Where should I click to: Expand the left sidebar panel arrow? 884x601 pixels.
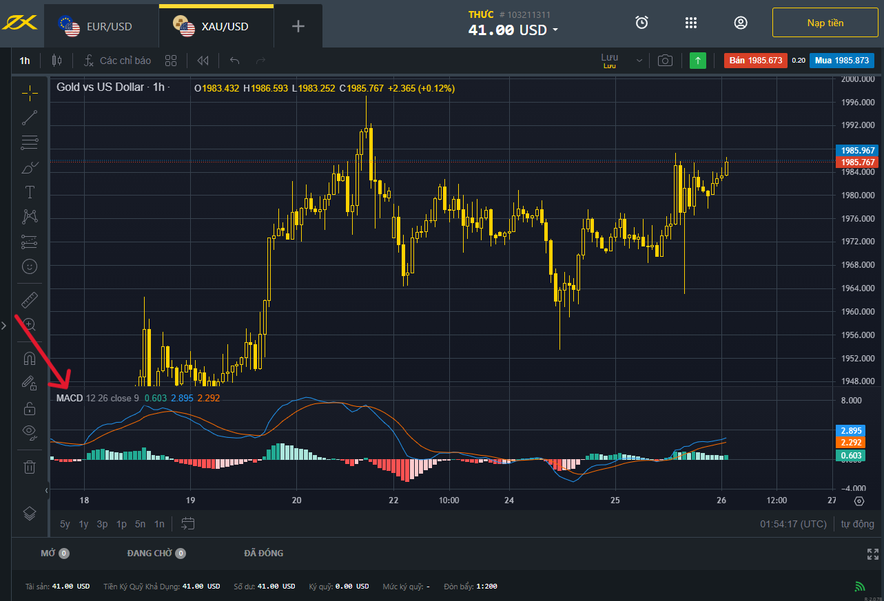(x=4, y=325)
